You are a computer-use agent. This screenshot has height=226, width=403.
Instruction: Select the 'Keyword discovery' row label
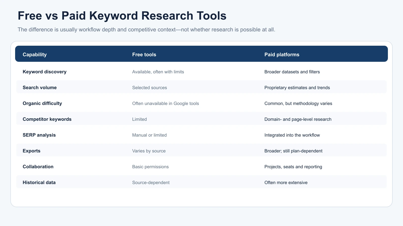[x=45, y=72]
